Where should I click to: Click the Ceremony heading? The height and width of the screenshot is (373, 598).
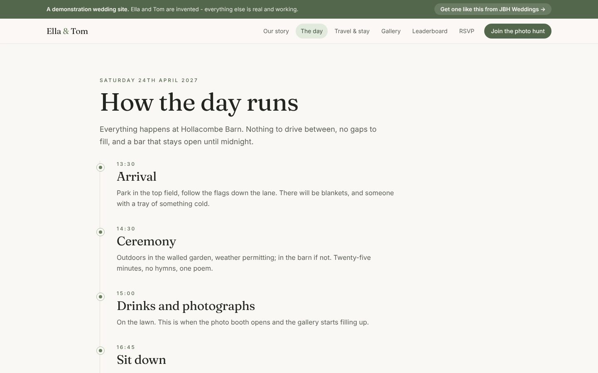pos(147,241)
